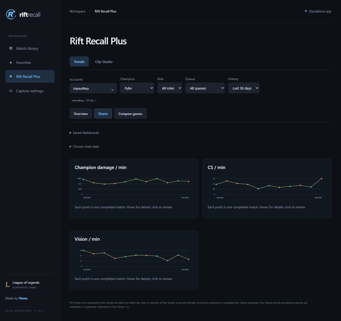Click the Match library grid icon
The image size is (341, 321).
point(11,48)
